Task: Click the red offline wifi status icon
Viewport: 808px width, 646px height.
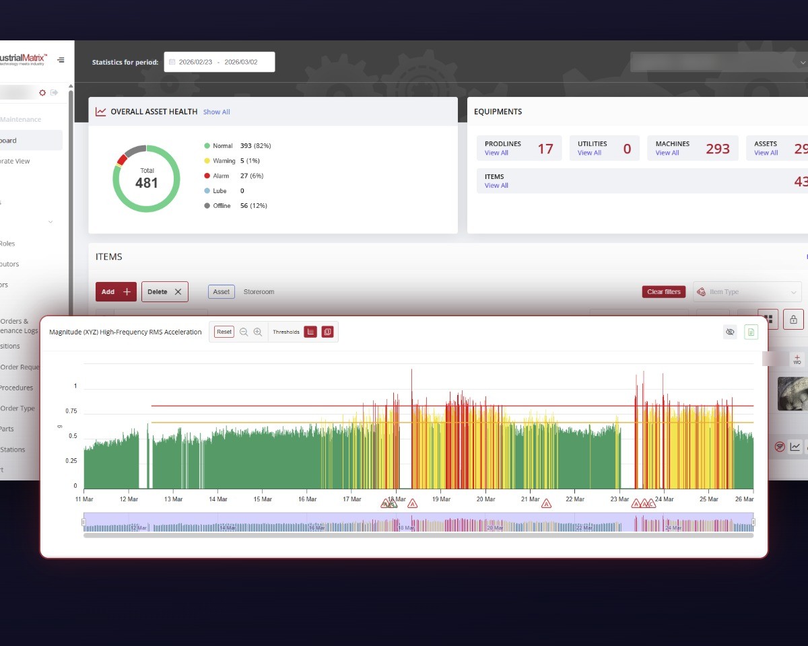Action: click(x=780, y=446)
